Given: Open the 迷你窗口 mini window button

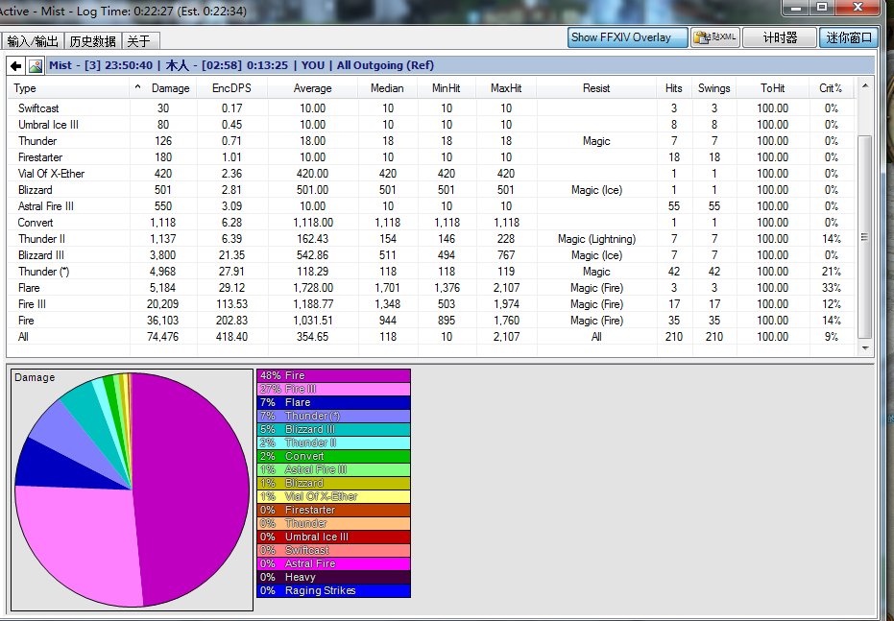Looking at the screenshot, I should pyautogui.click(x=848, y=37).
